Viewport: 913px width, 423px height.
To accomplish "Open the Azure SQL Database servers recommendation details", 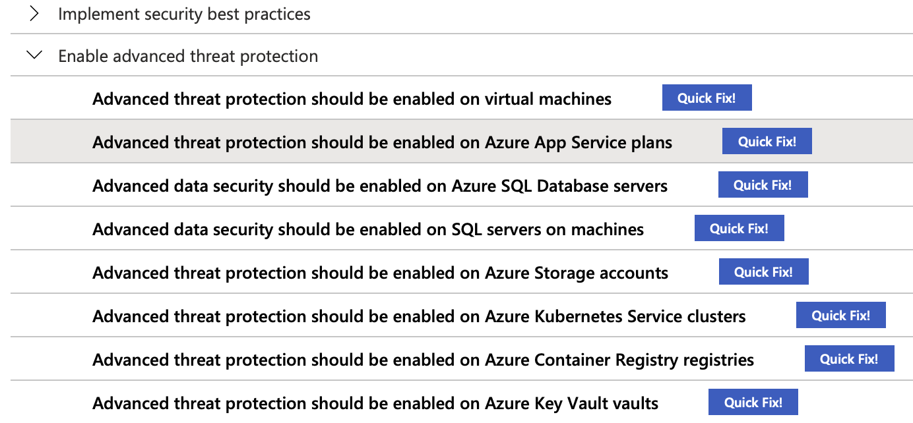I will [x=379, y=185].
